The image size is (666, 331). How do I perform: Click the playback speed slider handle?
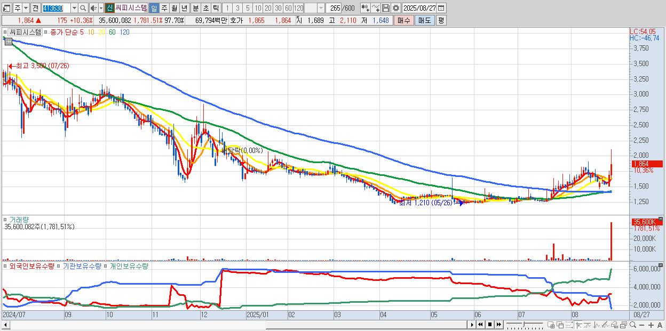pyautogui.click(x=524, y=324)
